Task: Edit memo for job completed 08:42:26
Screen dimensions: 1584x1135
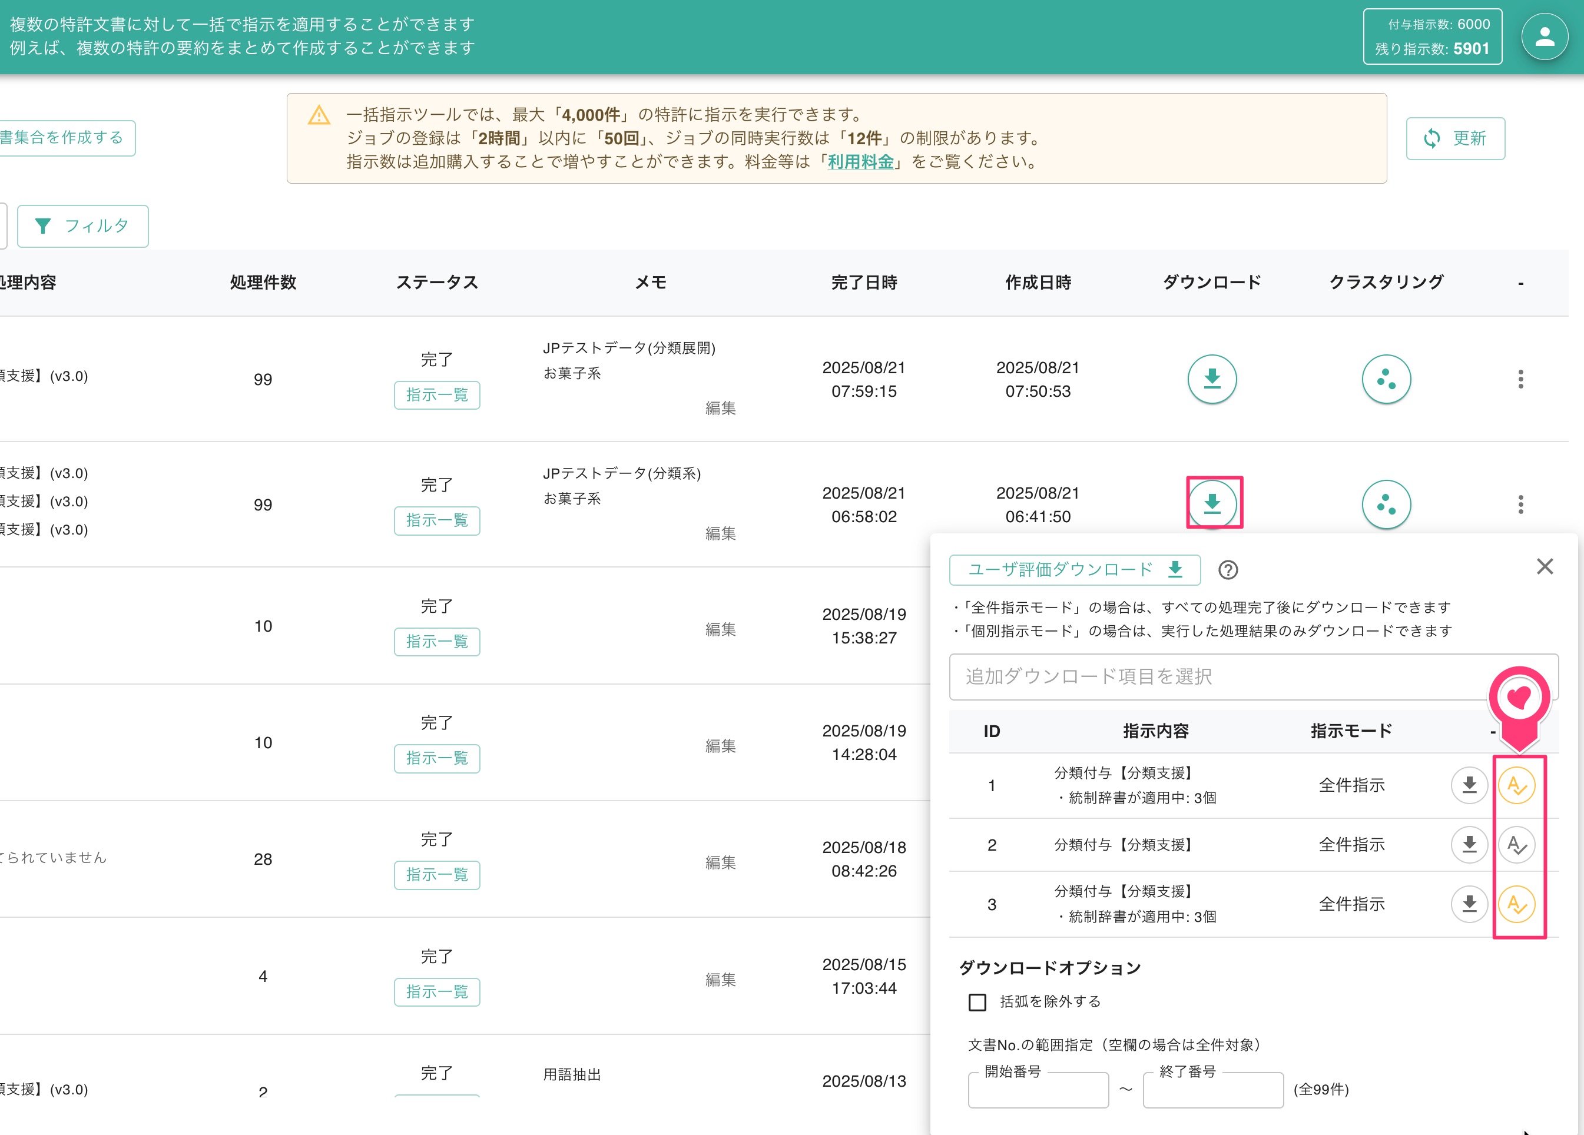Action: tap(720, 862)
